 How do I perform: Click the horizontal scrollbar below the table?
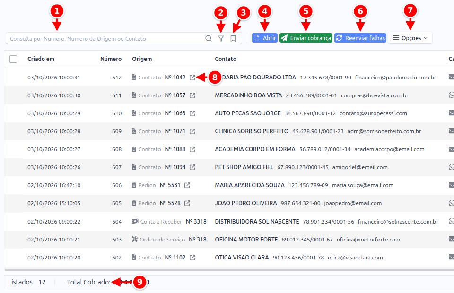point(229,269)
